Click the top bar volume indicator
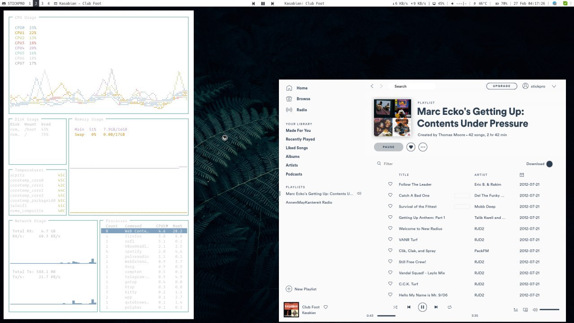The width and height of the screenshot is (574, 323). pos(459,4)
